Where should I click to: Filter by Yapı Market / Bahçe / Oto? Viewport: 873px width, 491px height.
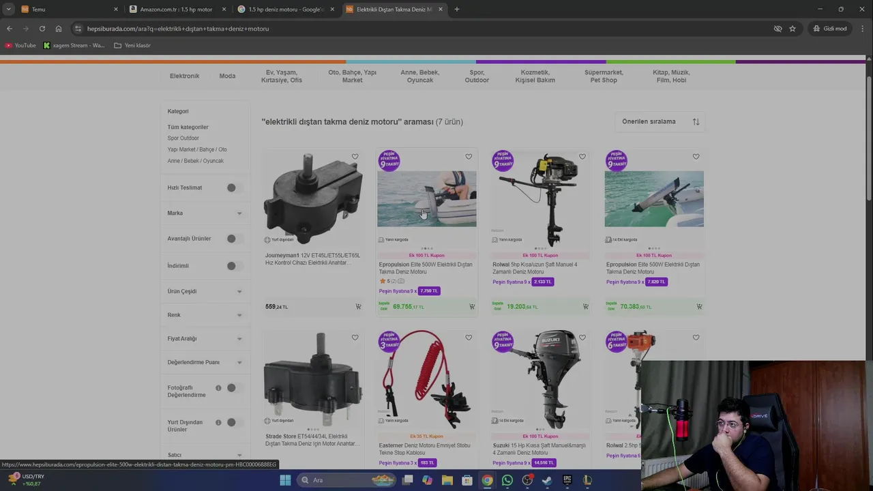point(197,149)
